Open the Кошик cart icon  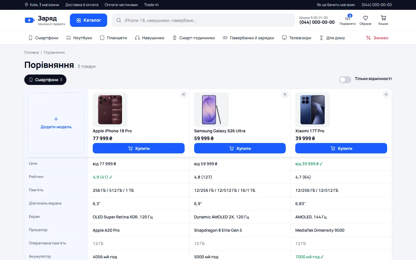[383, 20]
